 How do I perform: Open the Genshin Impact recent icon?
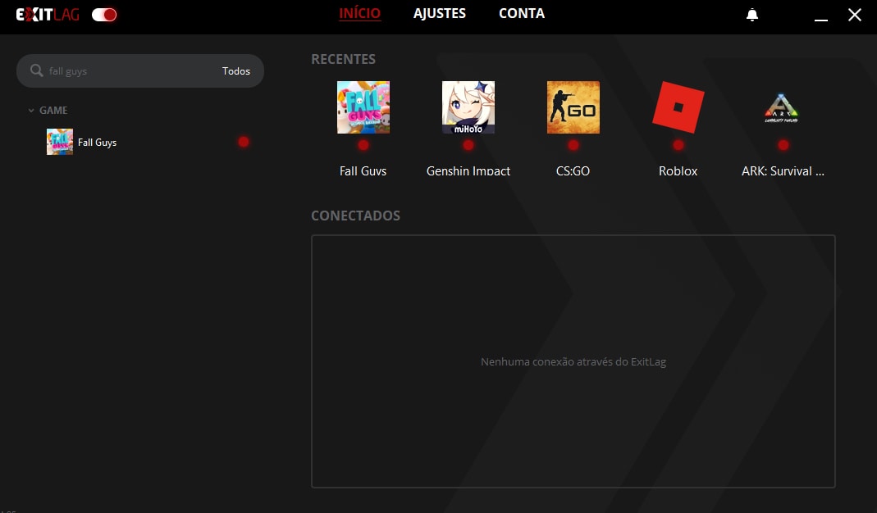pyautogui.click(x=468, y=107)
